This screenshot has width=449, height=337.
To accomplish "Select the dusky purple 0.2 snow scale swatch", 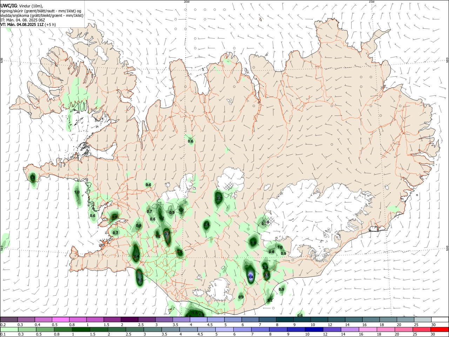I will tap(9, 319).
